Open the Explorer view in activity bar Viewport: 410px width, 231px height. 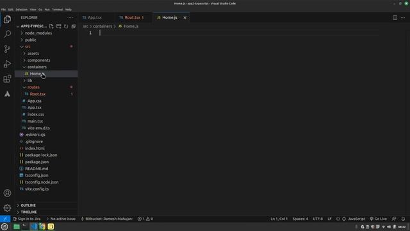pyautogui.click(x=7, y=19)
